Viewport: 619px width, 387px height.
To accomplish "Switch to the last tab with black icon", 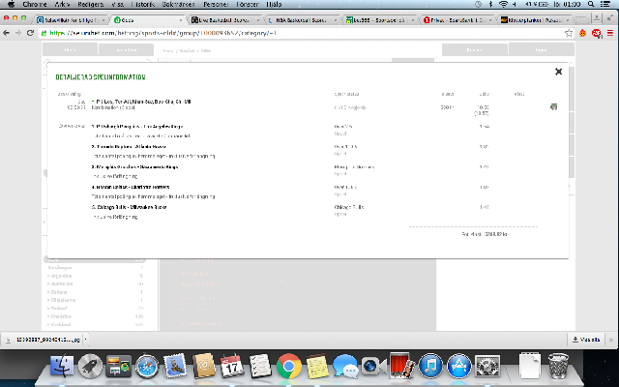I will click(x=534, y=19).
